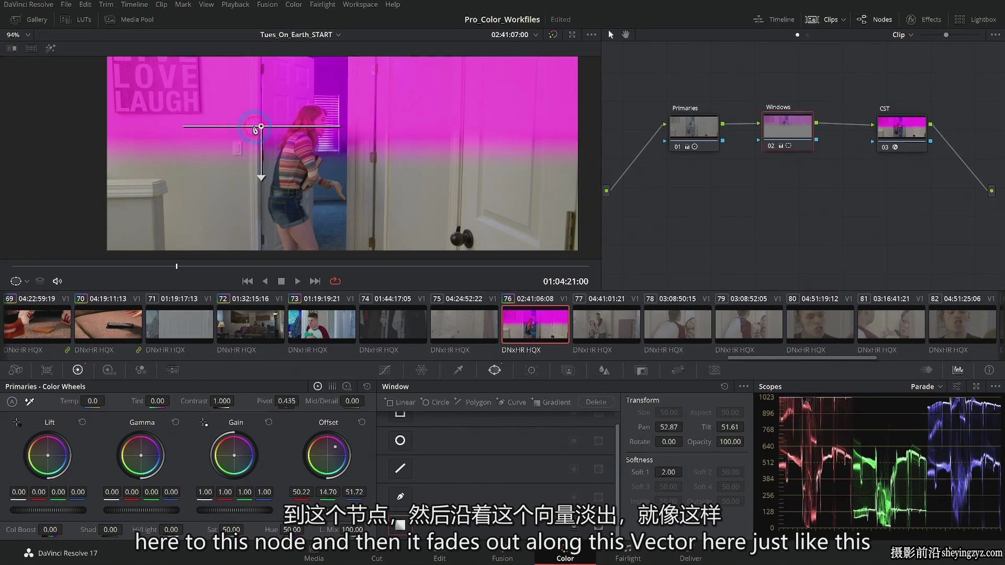The height and width of the screenshot is (565, 1005).
Task: Open the Fairlight menu
Action: 322,4
